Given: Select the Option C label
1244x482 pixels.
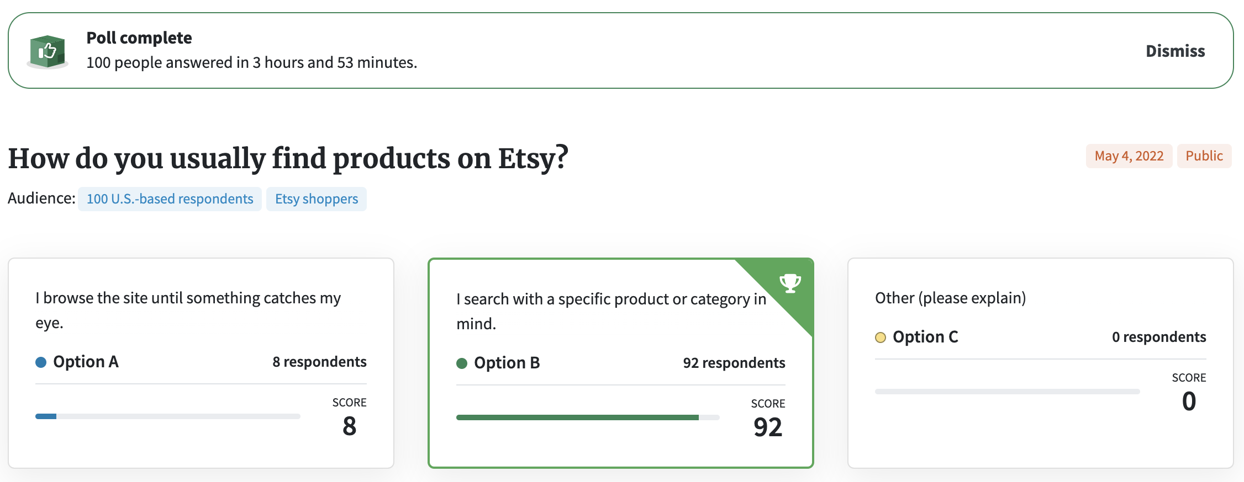Looking at the screenshot, I should 925,337.
